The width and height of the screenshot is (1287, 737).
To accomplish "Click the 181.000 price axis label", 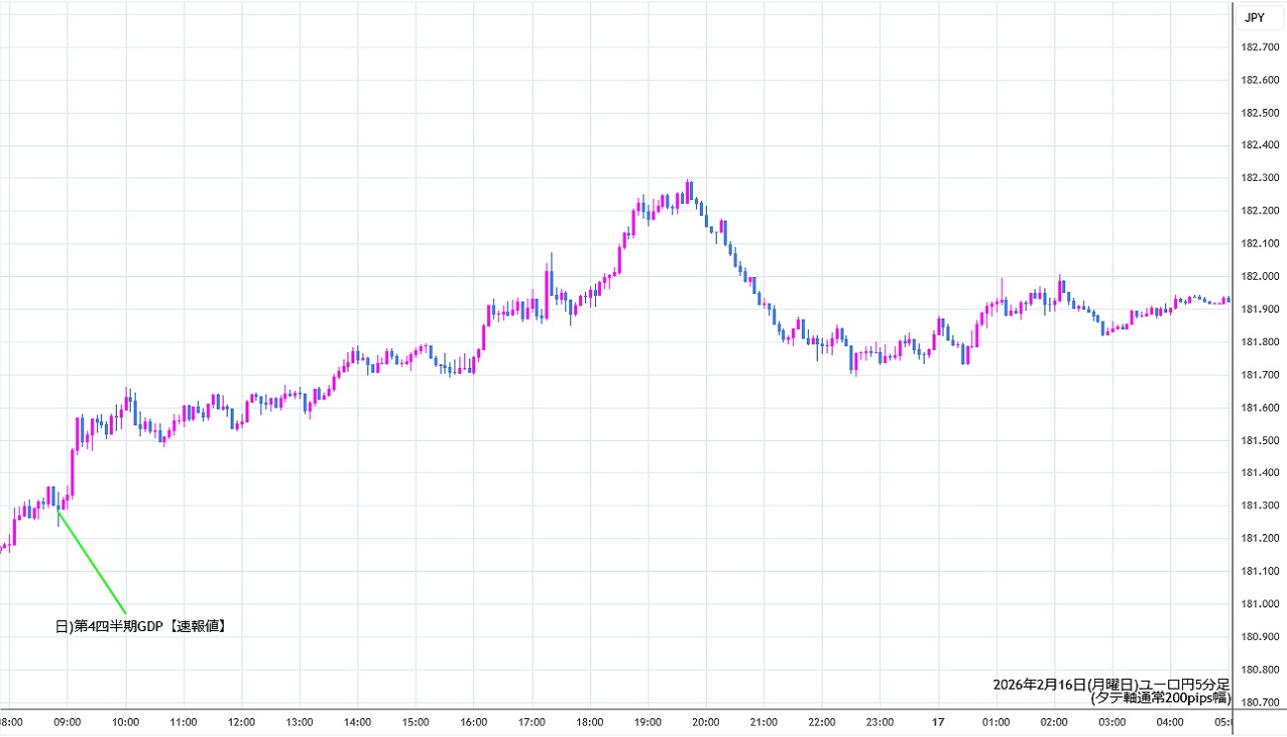I will (1260, 603).
